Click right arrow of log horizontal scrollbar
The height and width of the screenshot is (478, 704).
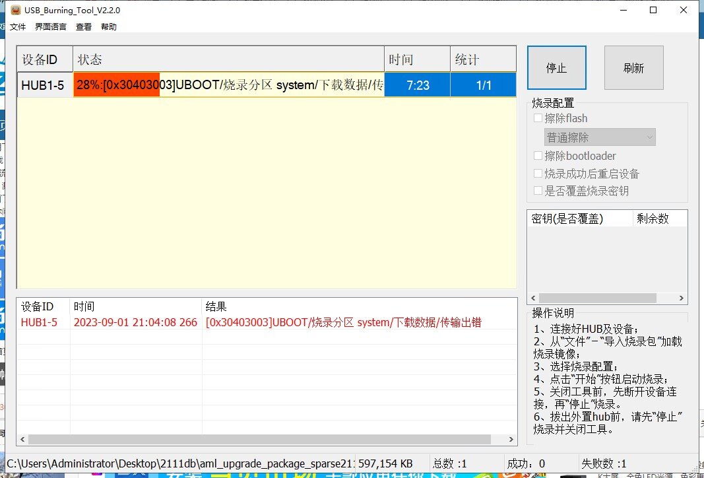(x=511, y=439)
